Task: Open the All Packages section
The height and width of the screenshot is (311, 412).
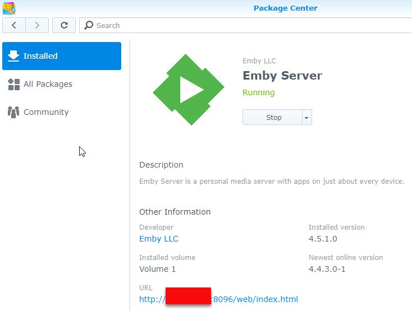Action: (48, 84)
